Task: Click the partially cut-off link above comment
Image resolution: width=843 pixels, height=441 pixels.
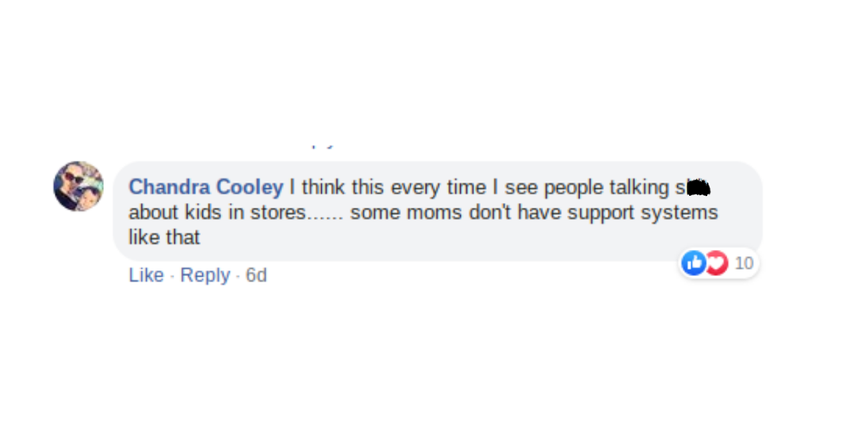Action: [x=323, y=146]
